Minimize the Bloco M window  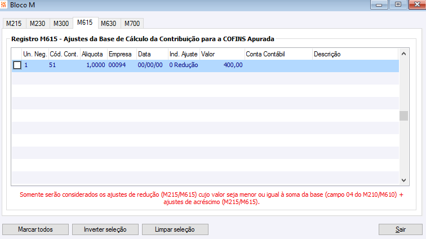[x=379, y=5]
